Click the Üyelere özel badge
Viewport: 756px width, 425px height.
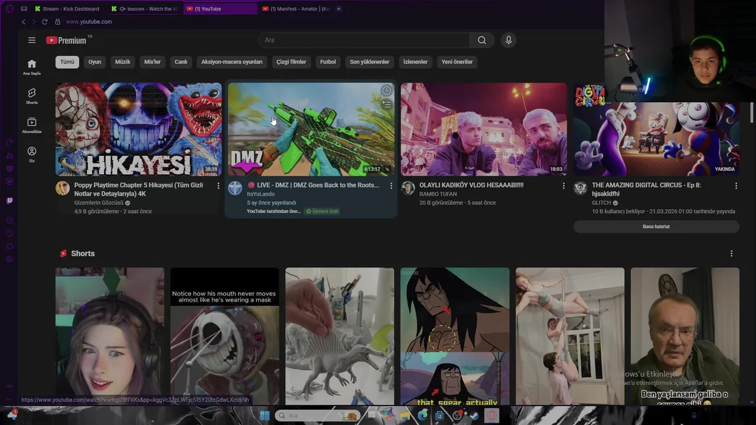coord(322,211)
